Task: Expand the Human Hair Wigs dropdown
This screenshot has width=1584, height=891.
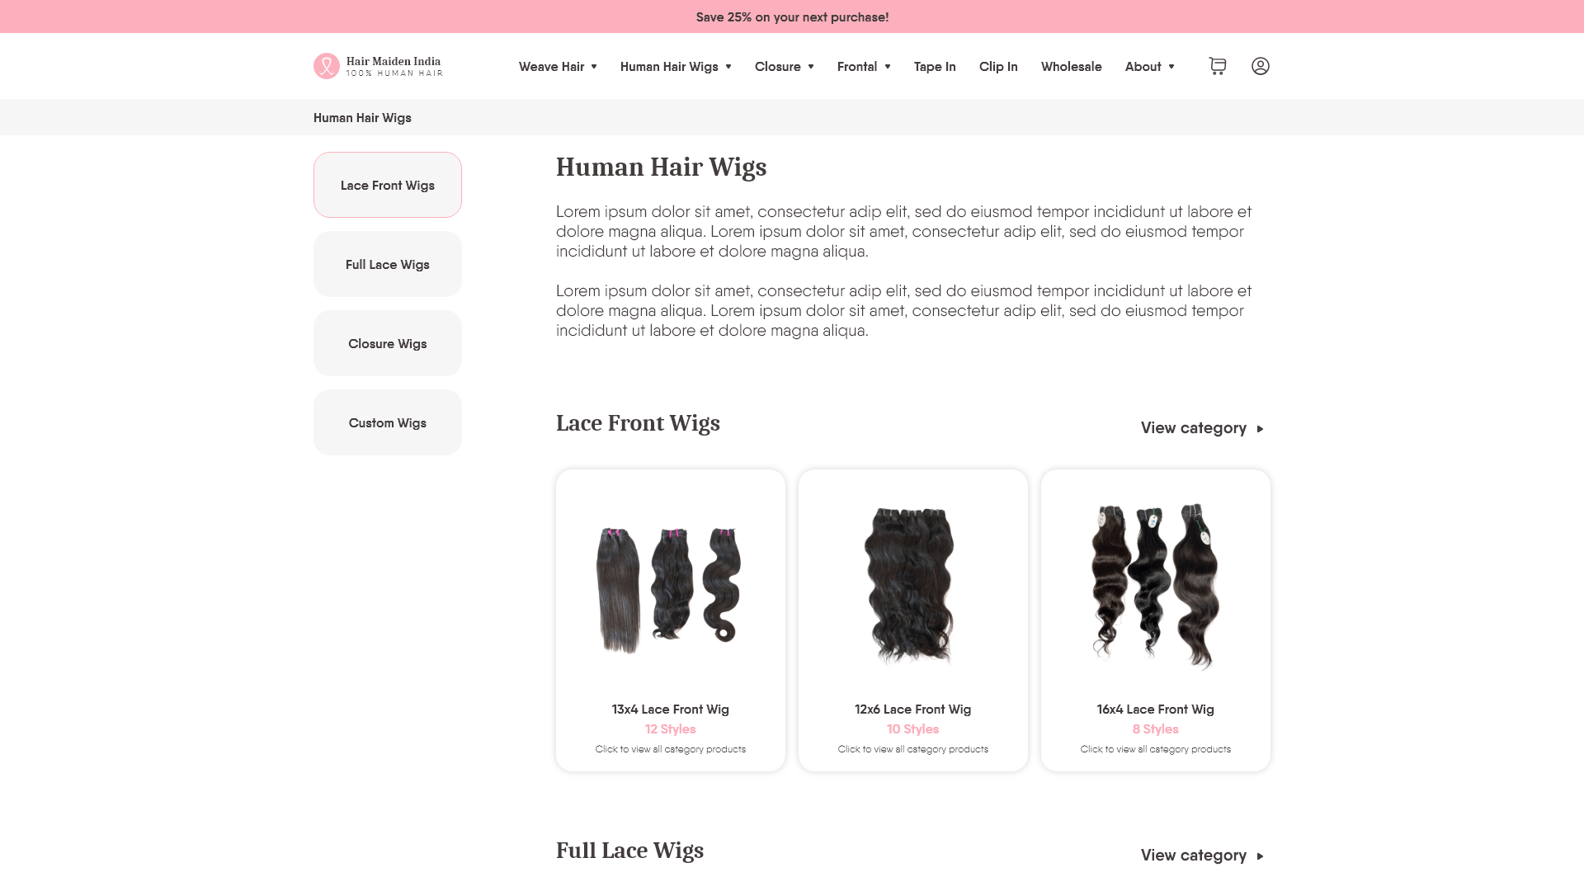Action: tap(676, 67)
